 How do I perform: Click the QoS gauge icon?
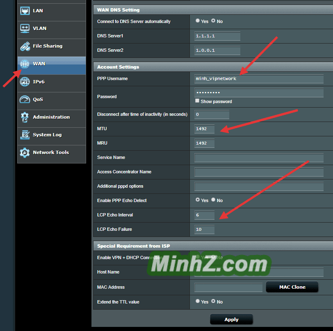25,99
